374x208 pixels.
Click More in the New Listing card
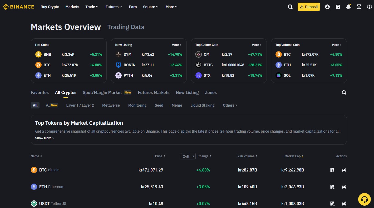coord(176,45)
